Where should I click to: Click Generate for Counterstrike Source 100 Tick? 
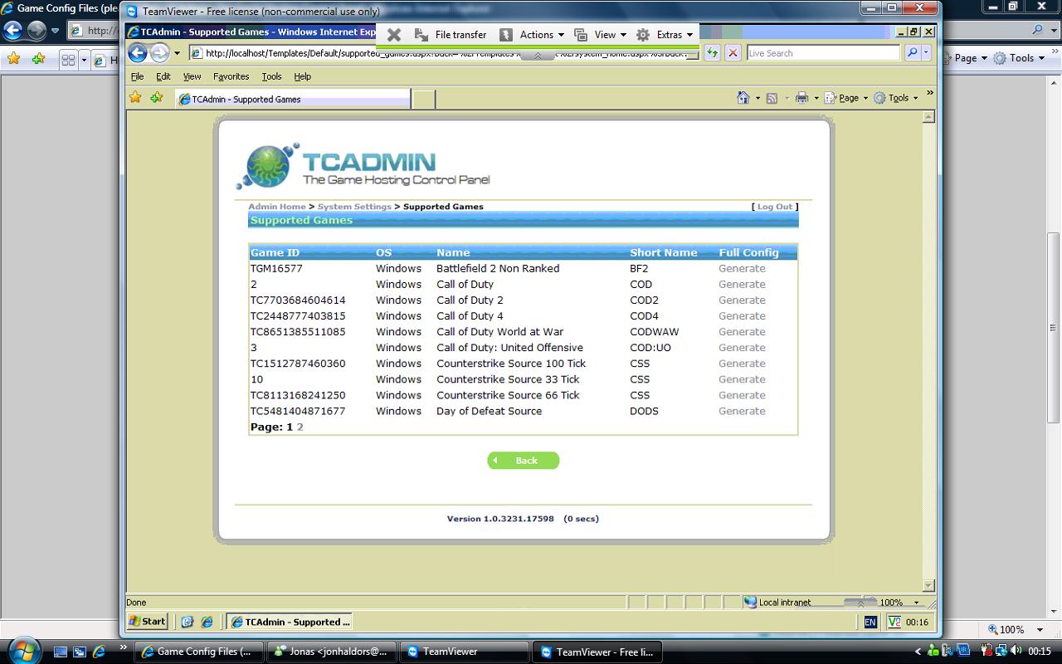pyautogui.click(x=742, y=363)
